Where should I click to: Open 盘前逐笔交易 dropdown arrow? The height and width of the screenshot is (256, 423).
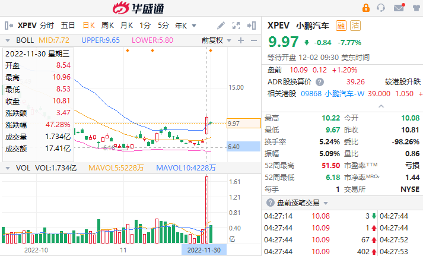point(326,203)
